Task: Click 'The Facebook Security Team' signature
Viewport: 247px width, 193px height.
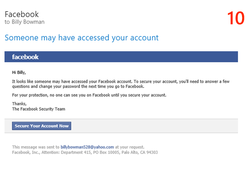Action: 39,109
